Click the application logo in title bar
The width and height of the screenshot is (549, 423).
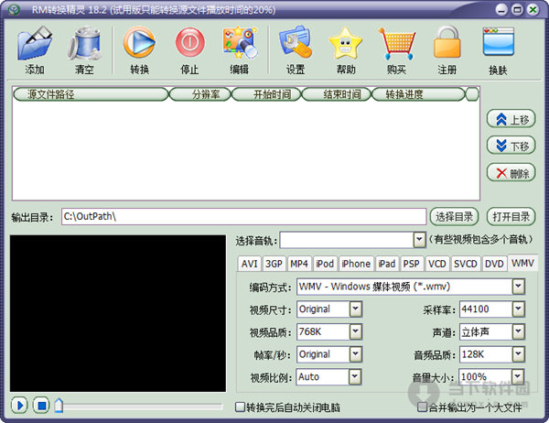pos(14,9)
